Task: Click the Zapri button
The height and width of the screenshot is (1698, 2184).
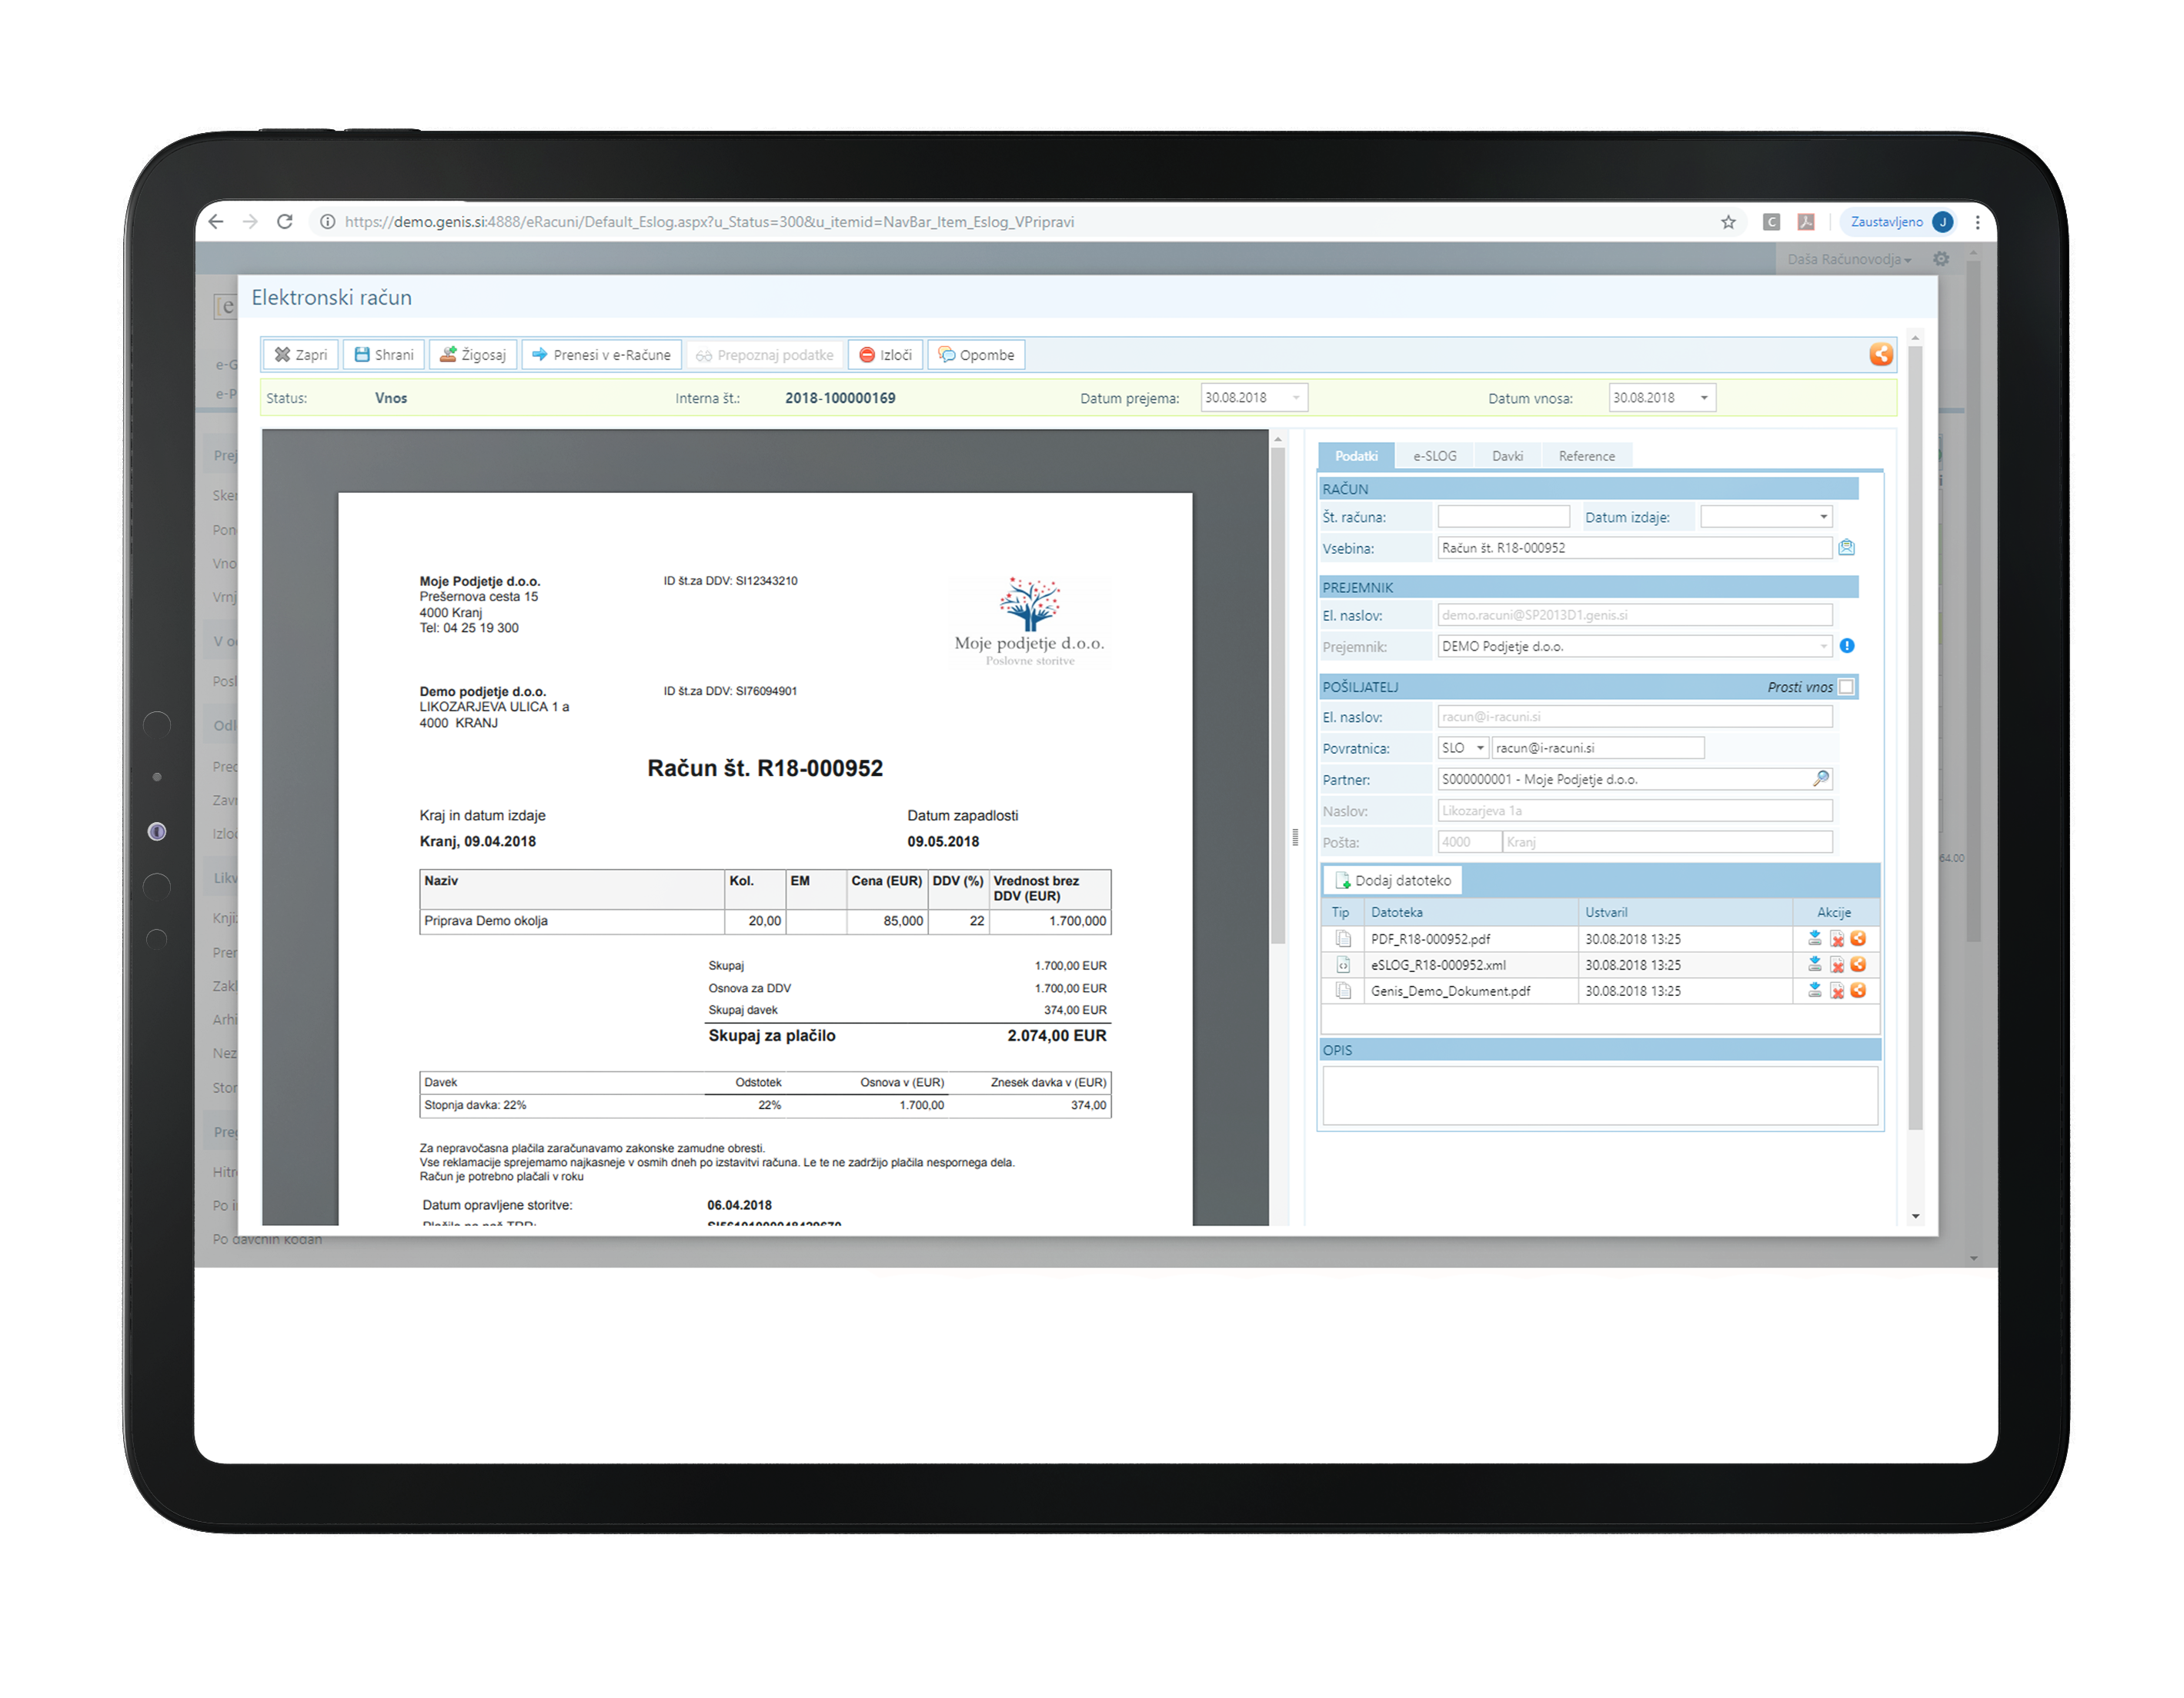Action: (301, 355)
